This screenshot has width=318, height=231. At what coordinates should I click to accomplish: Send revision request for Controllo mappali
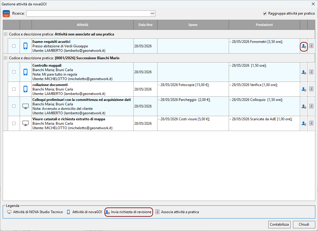304,72
